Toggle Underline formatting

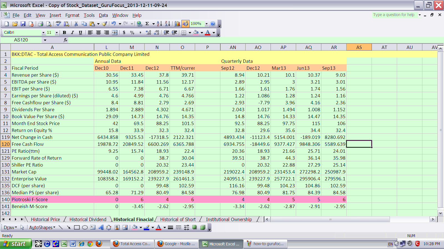(x=80, y=33)
